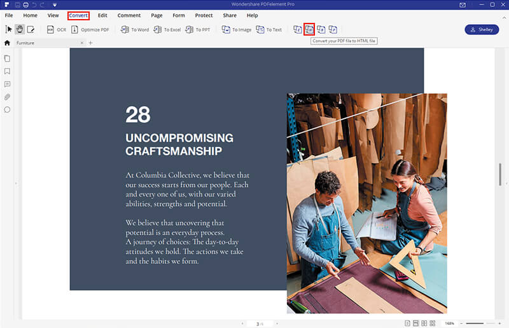Close the Furniture document tab

[81, 43]
